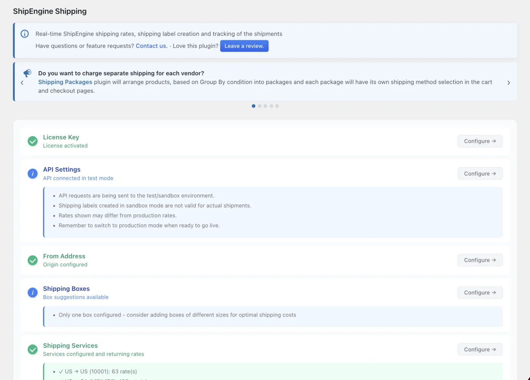This screenshot has width=530, height=380.
Task: Configure the Shipping Boxes section
Action: [480, 292]
